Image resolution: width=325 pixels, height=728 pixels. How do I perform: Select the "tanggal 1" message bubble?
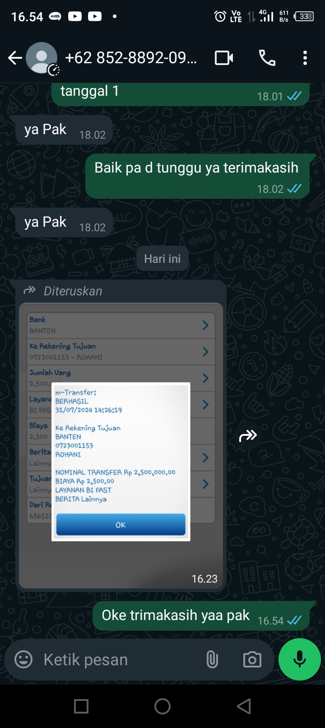(181, 94)
